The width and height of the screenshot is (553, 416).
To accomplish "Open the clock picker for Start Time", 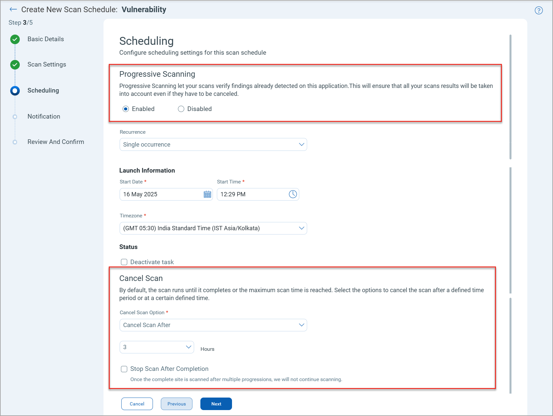I will click(x=293, y=194).
